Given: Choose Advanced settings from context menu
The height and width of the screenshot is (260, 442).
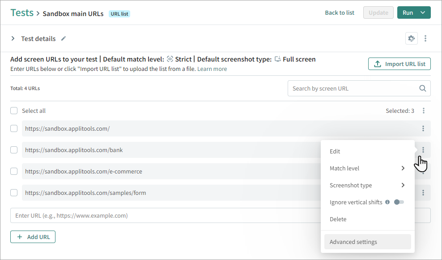Looking at the screenshot, I should coord(353,242).
